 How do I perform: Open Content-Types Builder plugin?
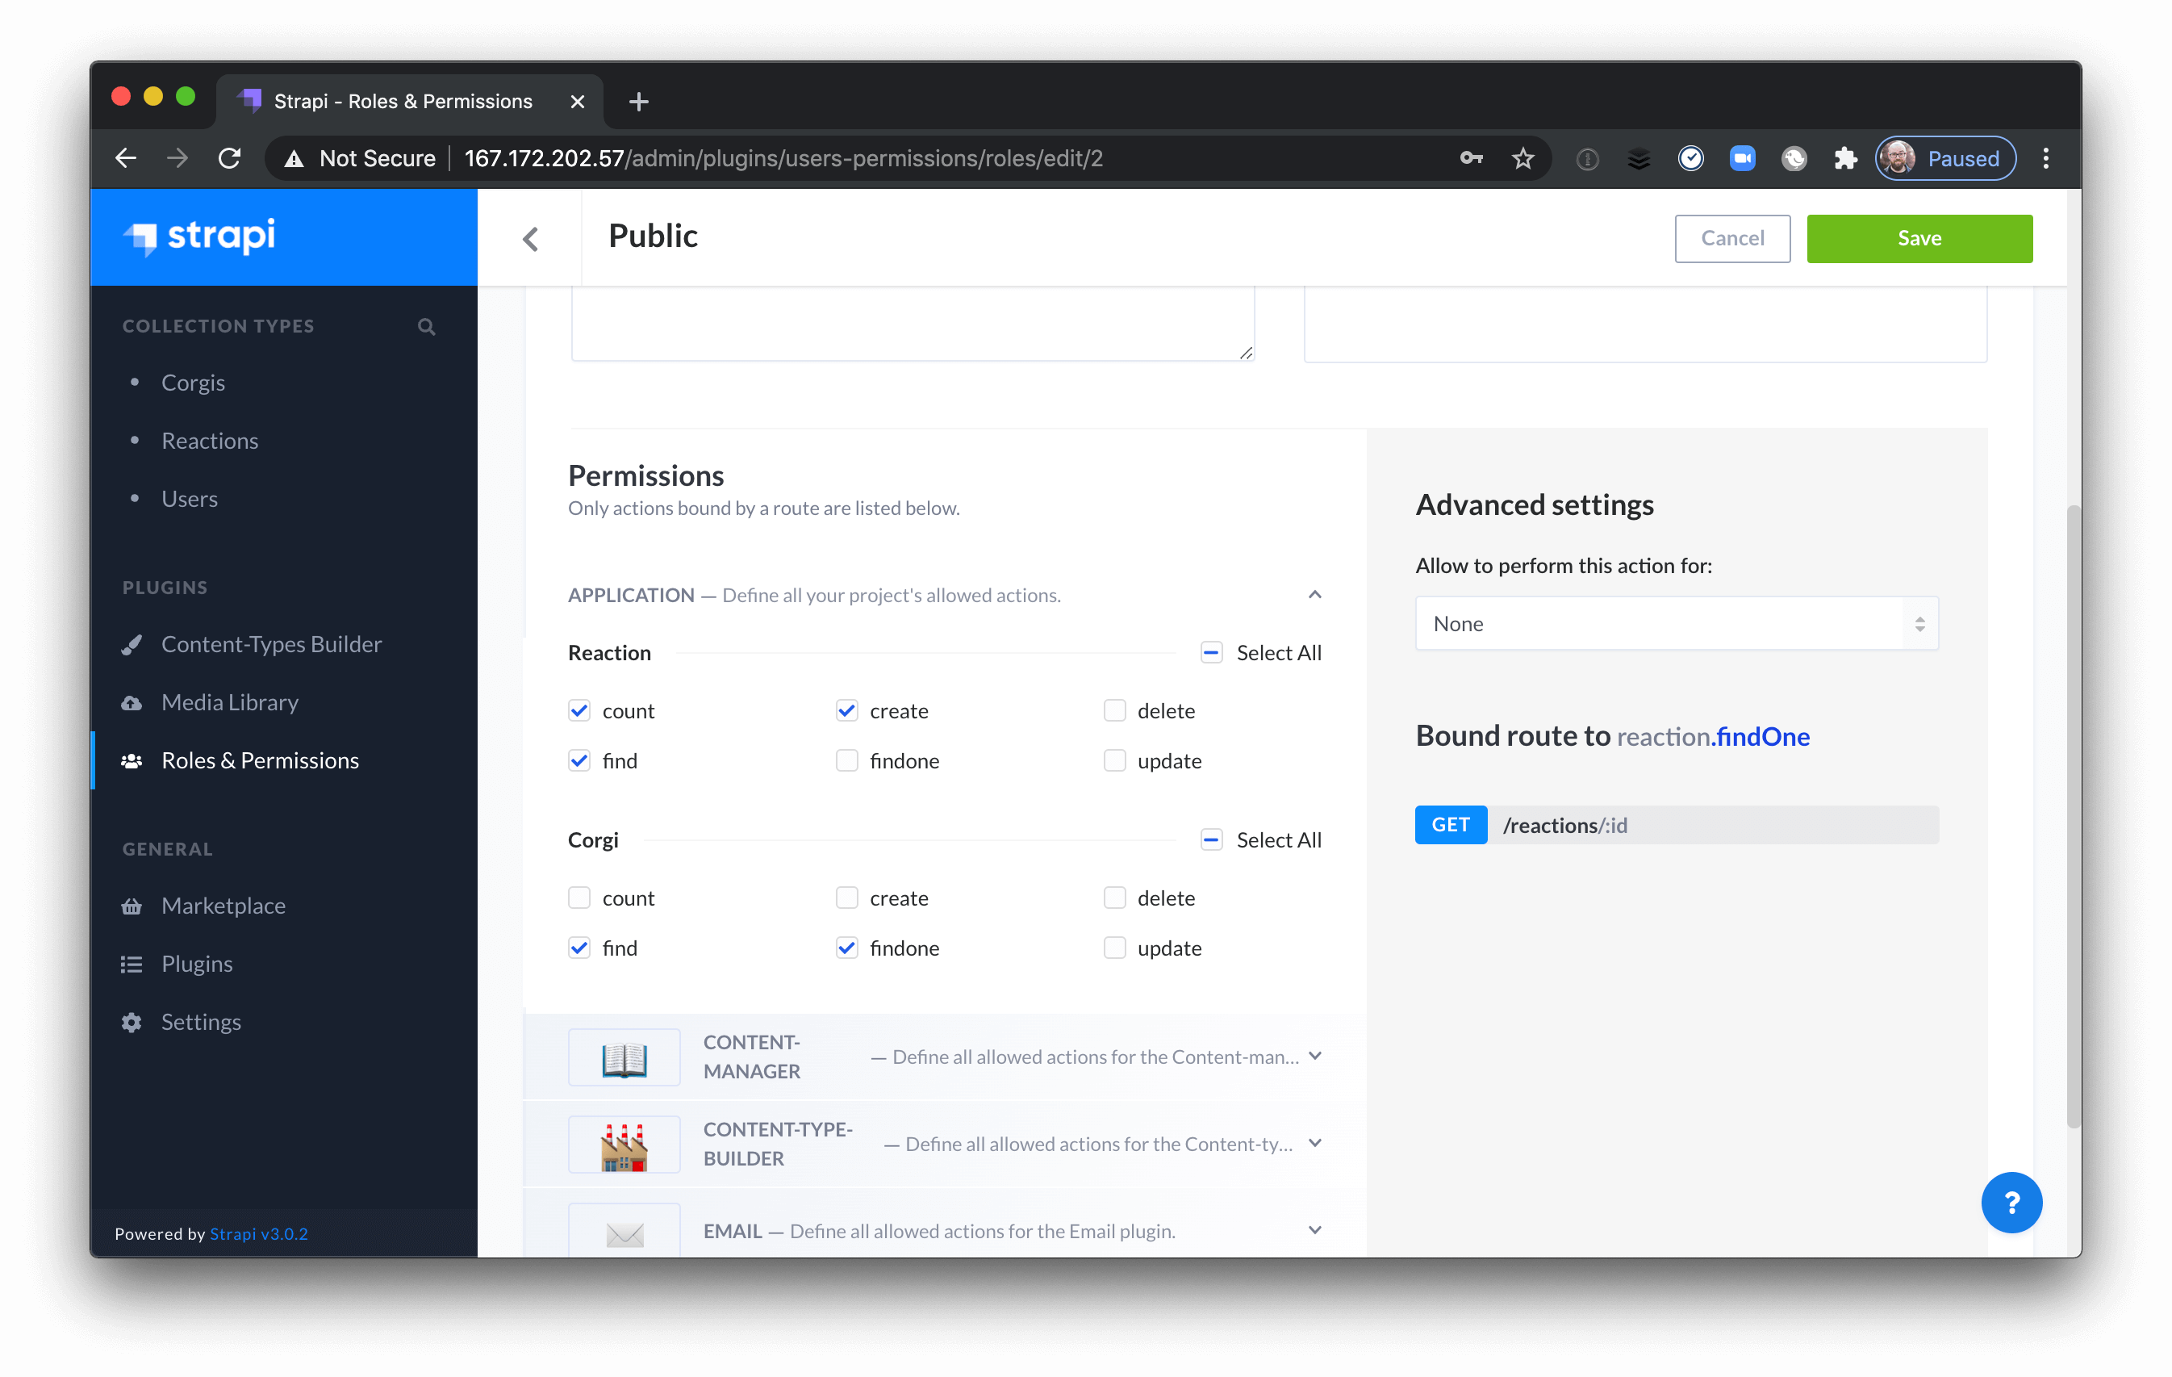(272, 642)
